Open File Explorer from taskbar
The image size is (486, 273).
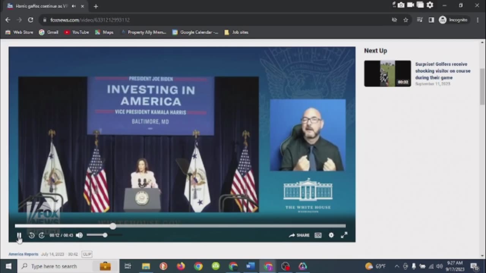tap(146, 266)
